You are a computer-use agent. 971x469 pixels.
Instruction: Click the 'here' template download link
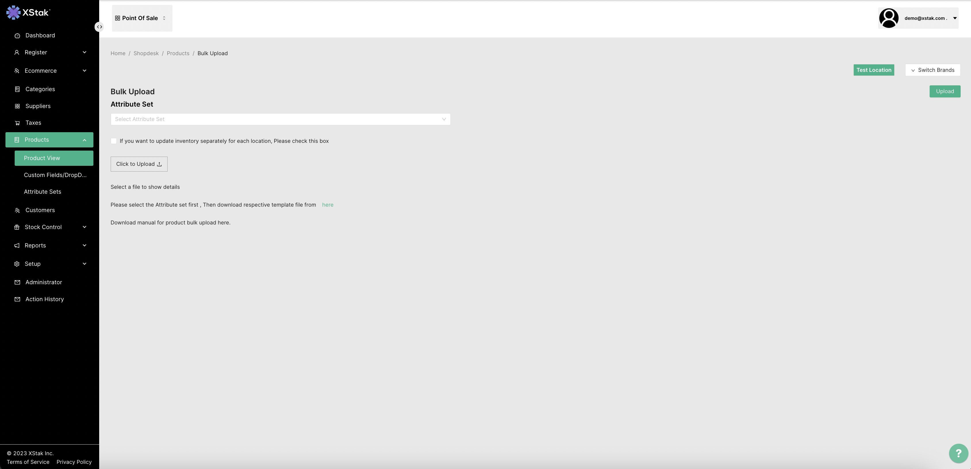point(328,205)
